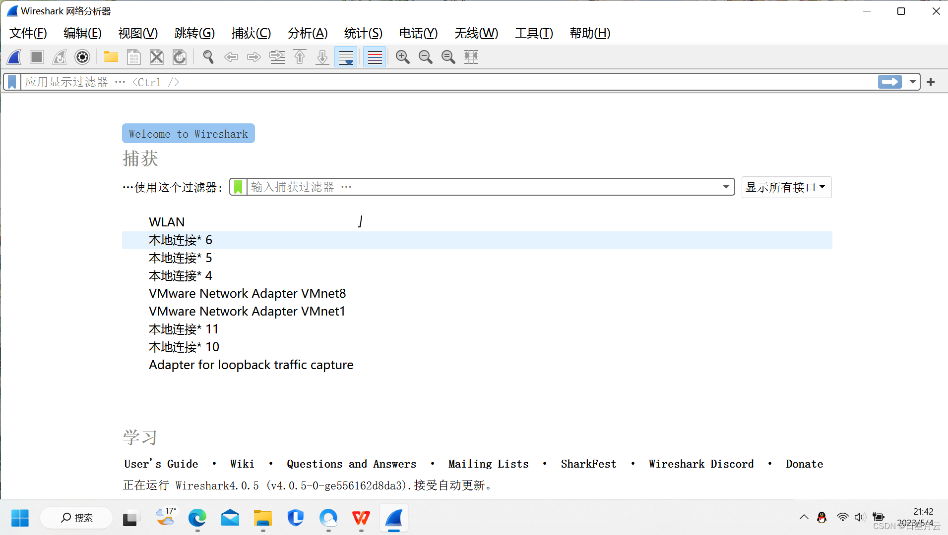The width and height of the screenshot is (948, 535).
Task: Open Questions and Answers link
Action: 352,464
